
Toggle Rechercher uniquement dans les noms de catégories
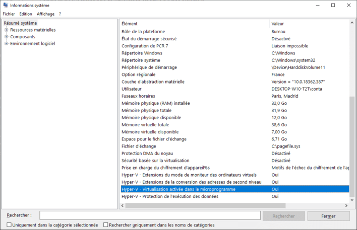pos(106,225)
